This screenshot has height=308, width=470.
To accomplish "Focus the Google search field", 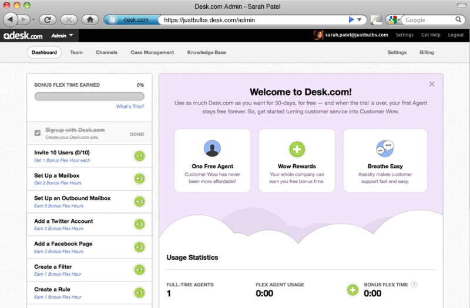I will (429, 20).
